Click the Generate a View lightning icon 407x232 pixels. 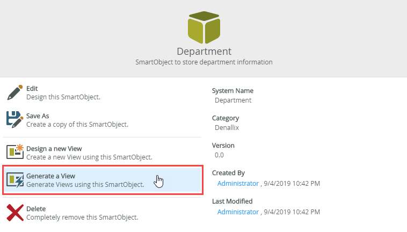pyautogui.click(x=14, y=180)
